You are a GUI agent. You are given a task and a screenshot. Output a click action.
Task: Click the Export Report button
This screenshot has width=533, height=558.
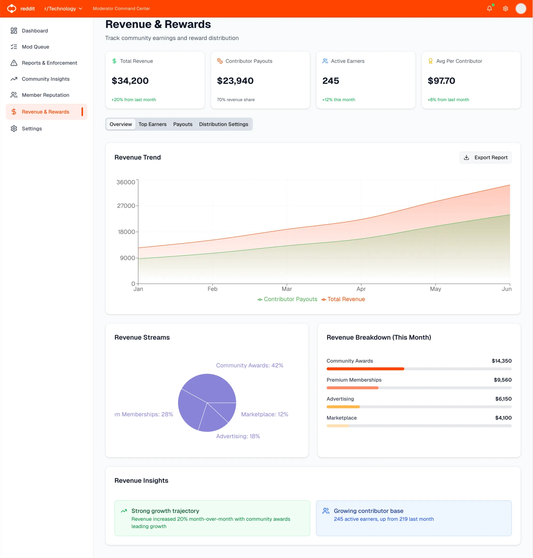pos(485,157)
